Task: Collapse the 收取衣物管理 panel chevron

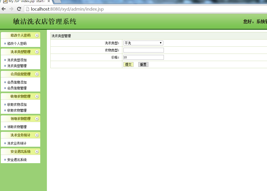Action: pyautogui.click(x=37, y=97)
